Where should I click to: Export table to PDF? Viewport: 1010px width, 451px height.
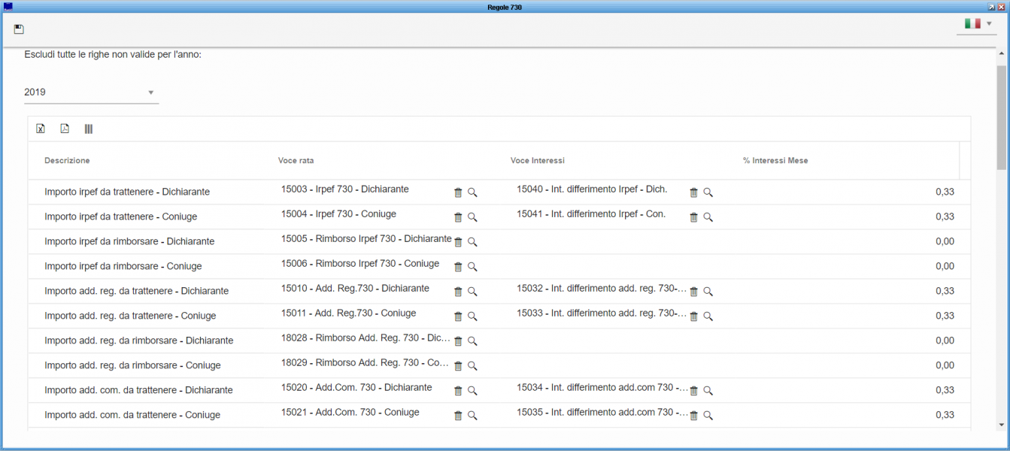tap(65, 129)
